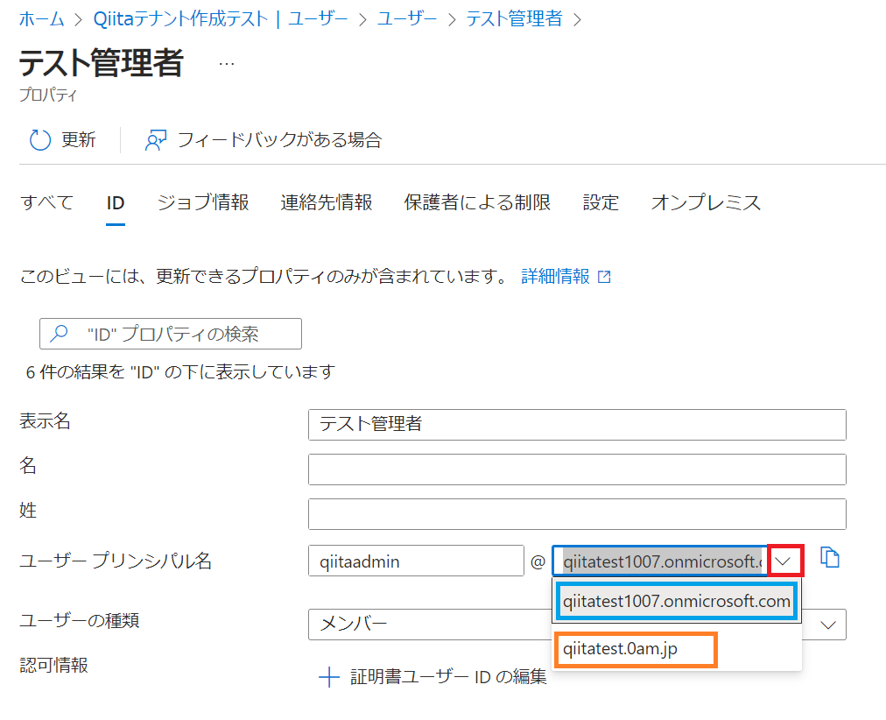Click the ユーザー プリンシパル名 label
Image resolution: width=886 pixels, height=720 pixels.
click(116, 561)
